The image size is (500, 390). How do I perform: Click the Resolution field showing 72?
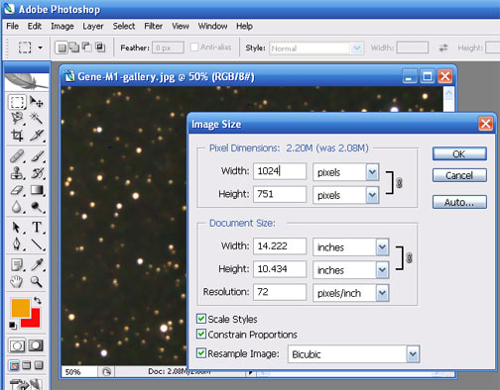coord(280,292)
